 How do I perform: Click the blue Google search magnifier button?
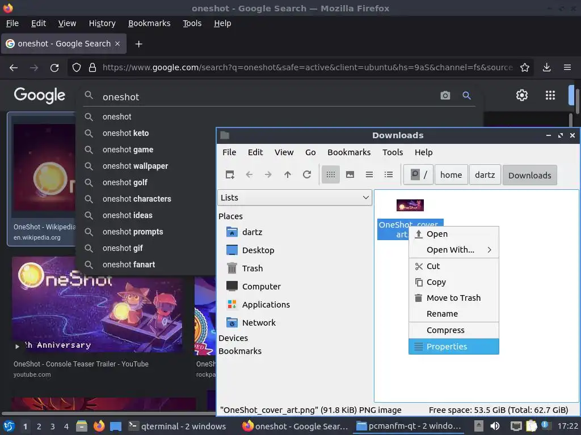(466, 95)
